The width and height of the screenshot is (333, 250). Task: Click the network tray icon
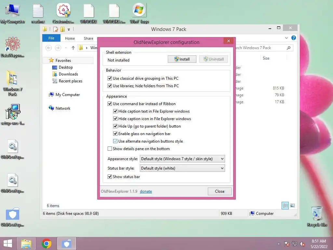[x=295, y=244]
